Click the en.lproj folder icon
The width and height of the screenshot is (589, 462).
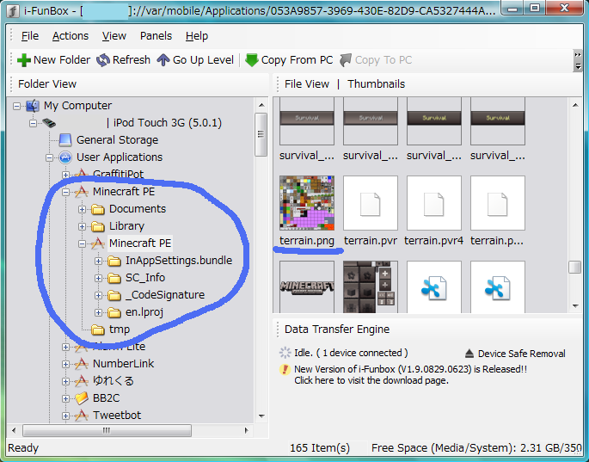[114, 313]
